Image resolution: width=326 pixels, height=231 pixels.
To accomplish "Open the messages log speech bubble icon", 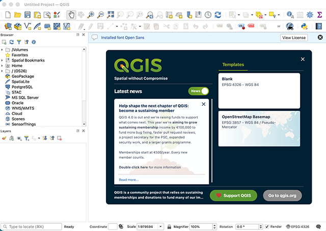I will (318, 226).
